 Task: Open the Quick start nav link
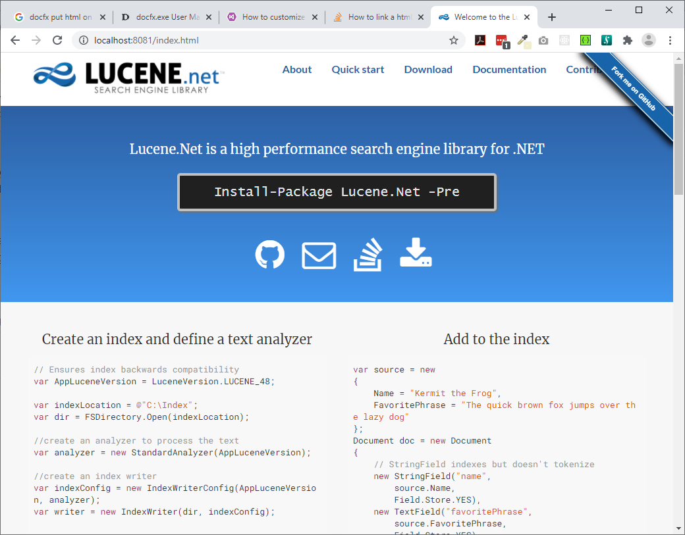pyautogui.click(x=358, y=69)
